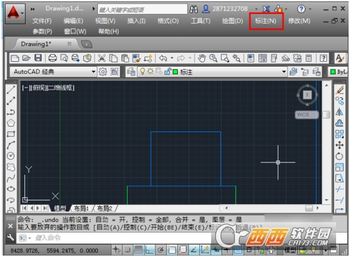
Task: Select the Ellipse tool
Action: tap(11, 189)
